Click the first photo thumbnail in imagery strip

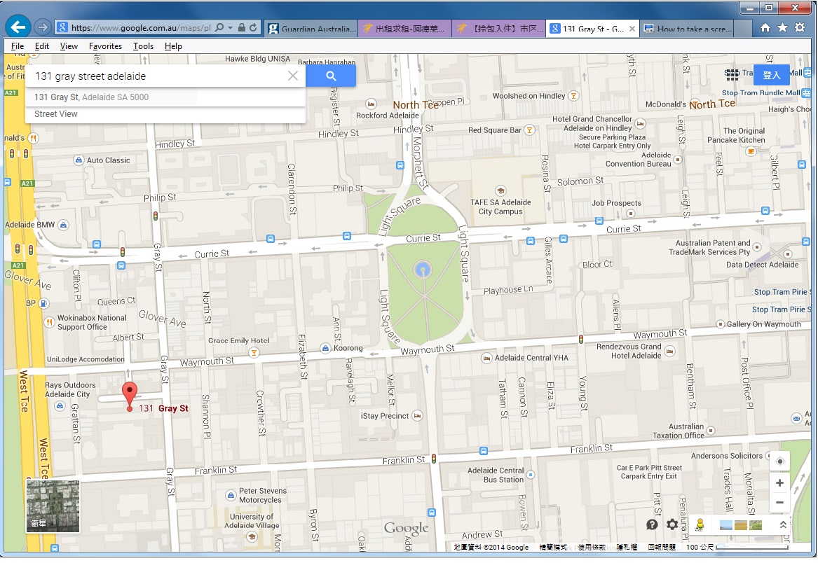[x=725, y=524]
